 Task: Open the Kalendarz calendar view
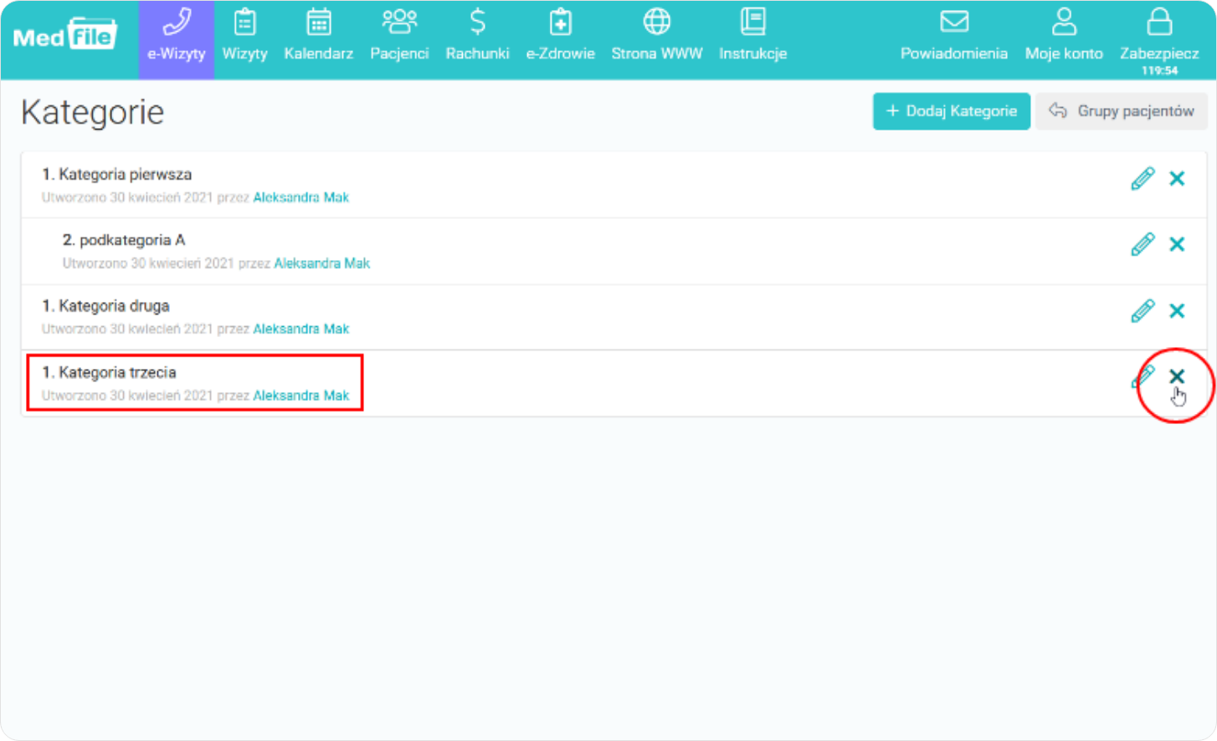[x=319, y=35]
